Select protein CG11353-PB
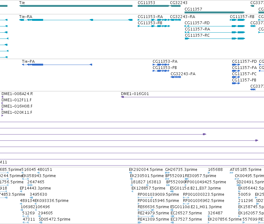 point(165,68)
